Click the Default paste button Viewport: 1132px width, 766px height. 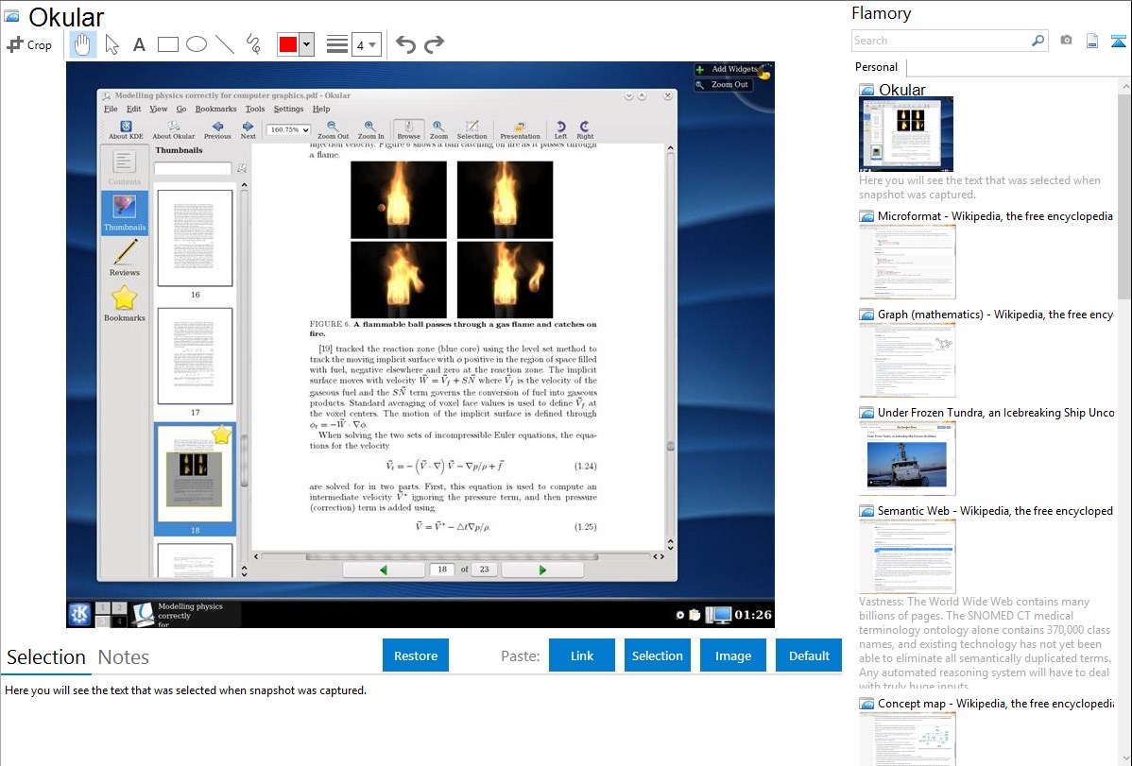(x=809, y=655)
